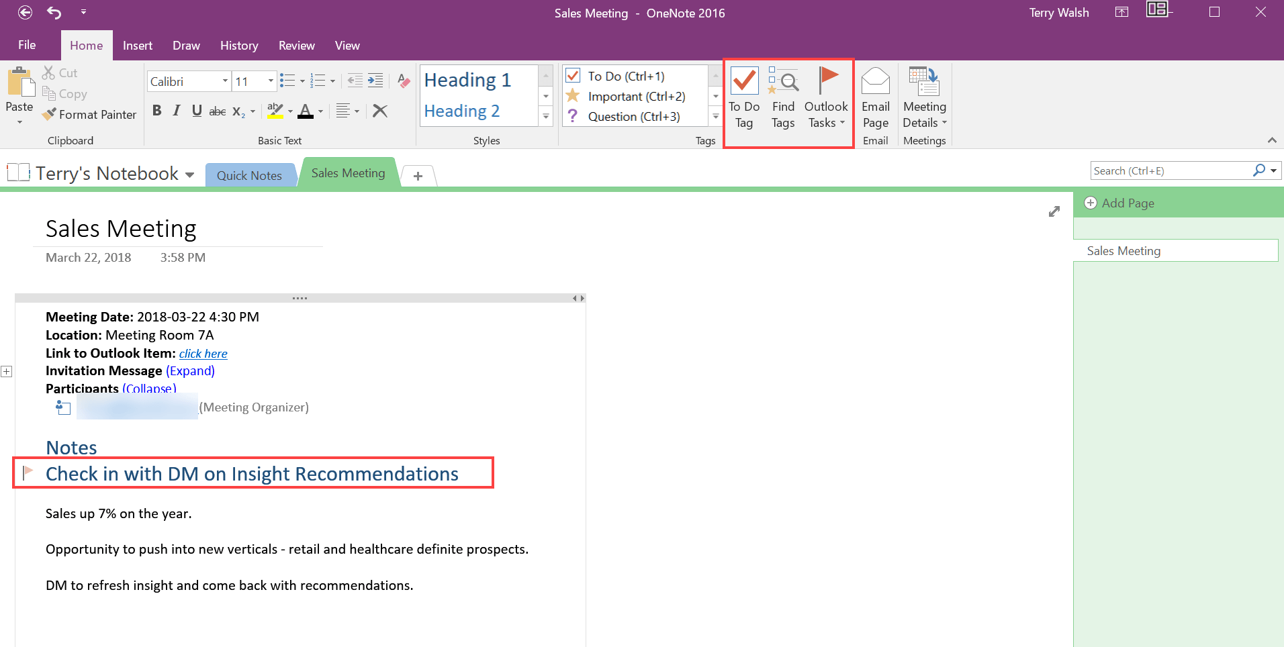The width and height of the screenshot is (1284, 647).
Task: Open the font color dropdown arrow
Action: [x=321, y=111]
